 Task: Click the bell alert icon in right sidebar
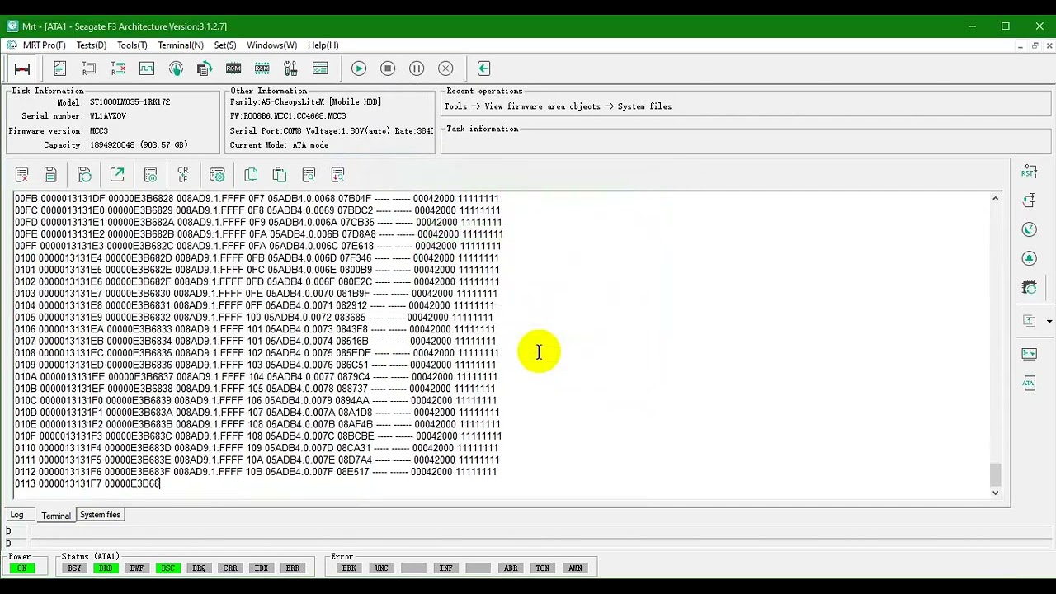click(1029, 258)
